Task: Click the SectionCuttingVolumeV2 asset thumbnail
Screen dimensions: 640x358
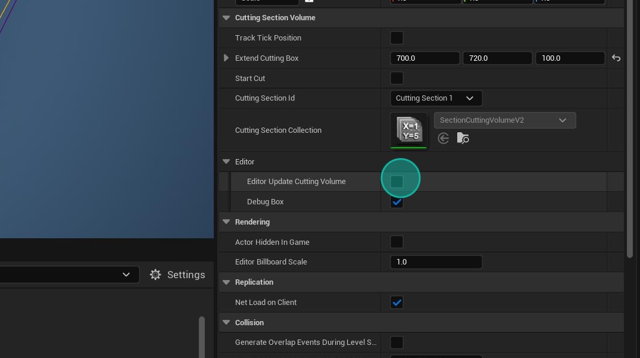Action: pos(408,130)
